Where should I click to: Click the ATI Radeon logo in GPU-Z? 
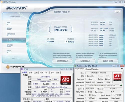tap(117, 77)
